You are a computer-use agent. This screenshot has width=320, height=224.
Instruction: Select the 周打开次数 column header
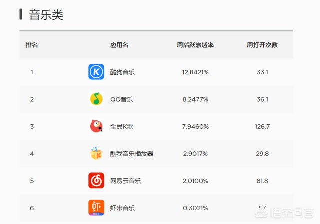[262, 45]
